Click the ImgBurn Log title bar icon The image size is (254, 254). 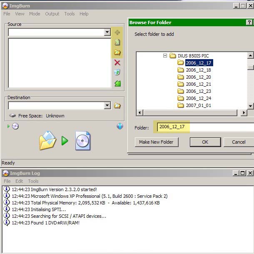coord(6,173)
